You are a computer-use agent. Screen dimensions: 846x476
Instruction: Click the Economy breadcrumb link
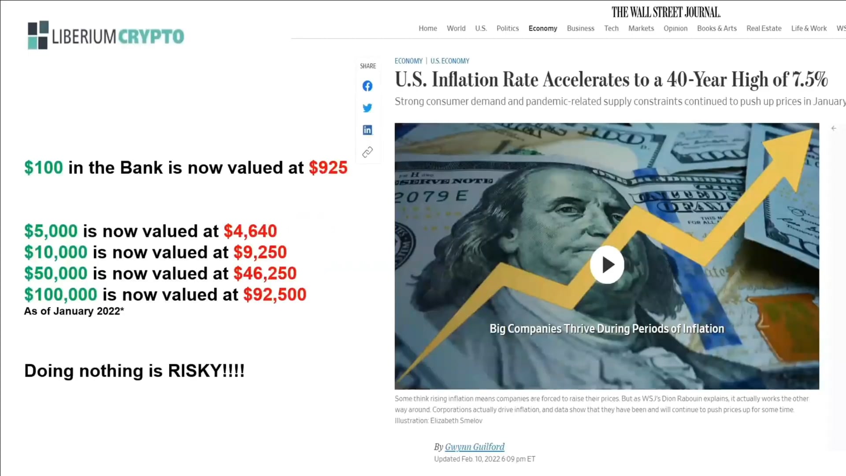[408, 61]
